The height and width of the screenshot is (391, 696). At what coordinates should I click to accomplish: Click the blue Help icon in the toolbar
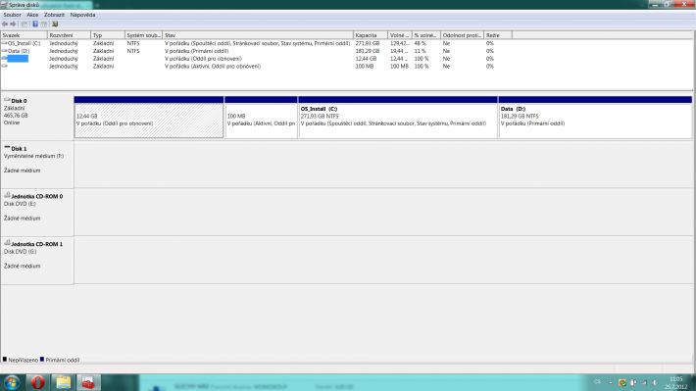point(35,24)
